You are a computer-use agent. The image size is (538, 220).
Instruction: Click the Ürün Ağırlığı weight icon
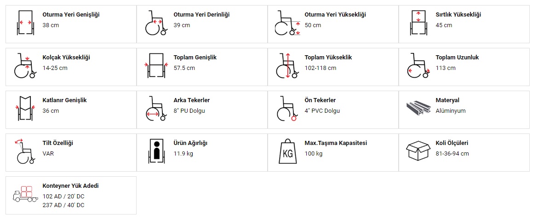pos(156,151)
